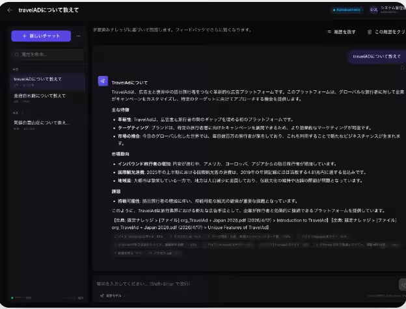Click the 市場動向 section heading
Viewport: 406px width, 309px height.
tap(120, 154)
